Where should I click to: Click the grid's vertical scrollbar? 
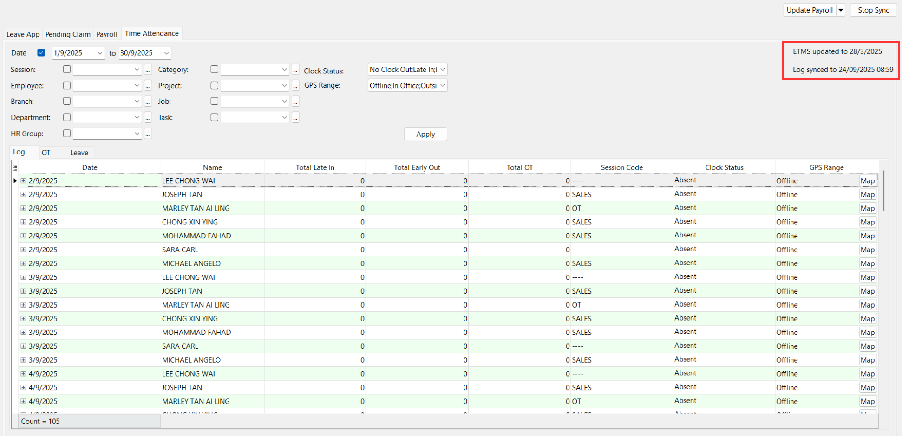(x=883, y=191)
